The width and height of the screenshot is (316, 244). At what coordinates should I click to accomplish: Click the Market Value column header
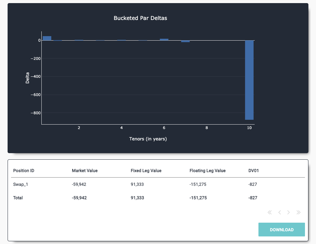(84, 171)
